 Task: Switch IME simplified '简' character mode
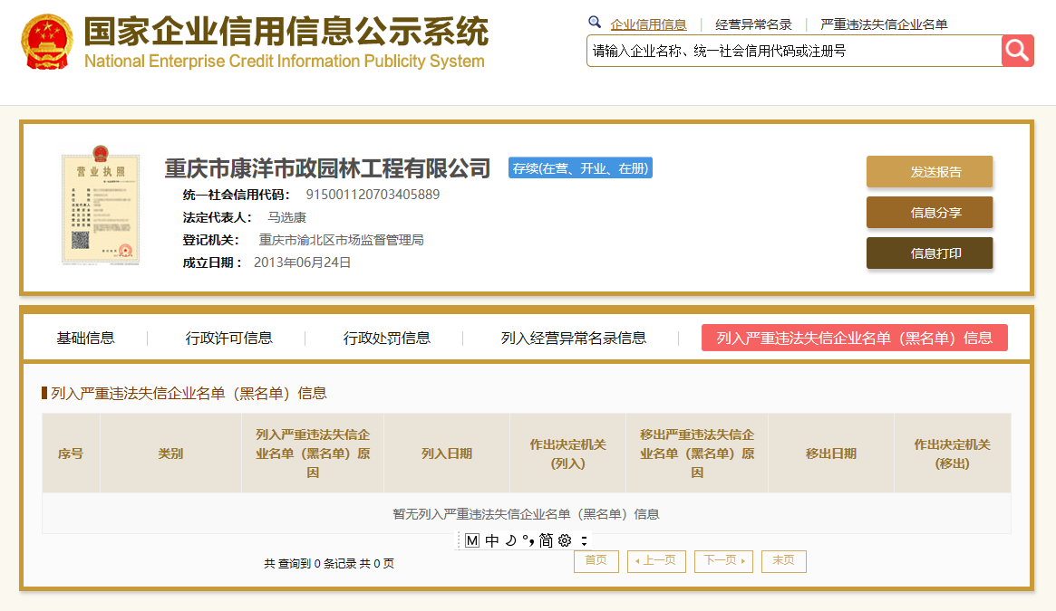tap(547, 540)
